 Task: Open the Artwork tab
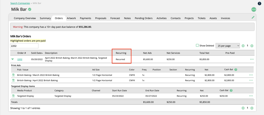[x=71, y=18]
